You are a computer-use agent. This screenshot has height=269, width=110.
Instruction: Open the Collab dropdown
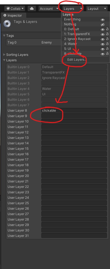[x=15, y=8]
